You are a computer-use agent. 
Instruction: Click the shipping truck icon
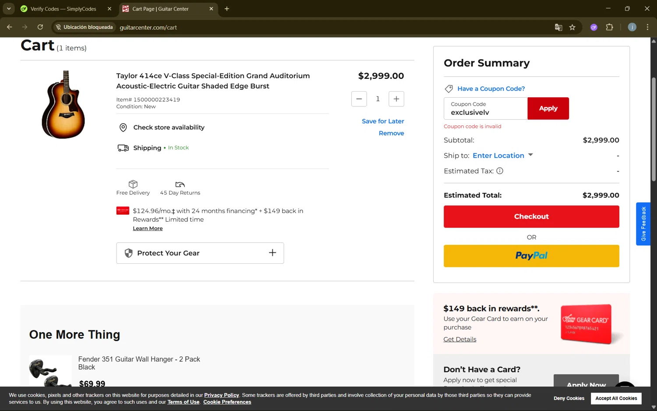tap(123, 148)
